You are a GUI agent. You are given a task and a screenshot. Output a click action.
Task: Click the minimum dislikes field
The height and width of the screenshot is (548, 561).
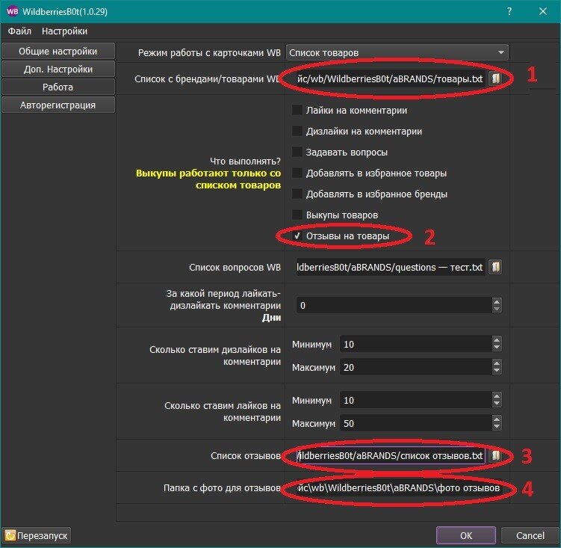pyautogui.click(x=416, y=344)
